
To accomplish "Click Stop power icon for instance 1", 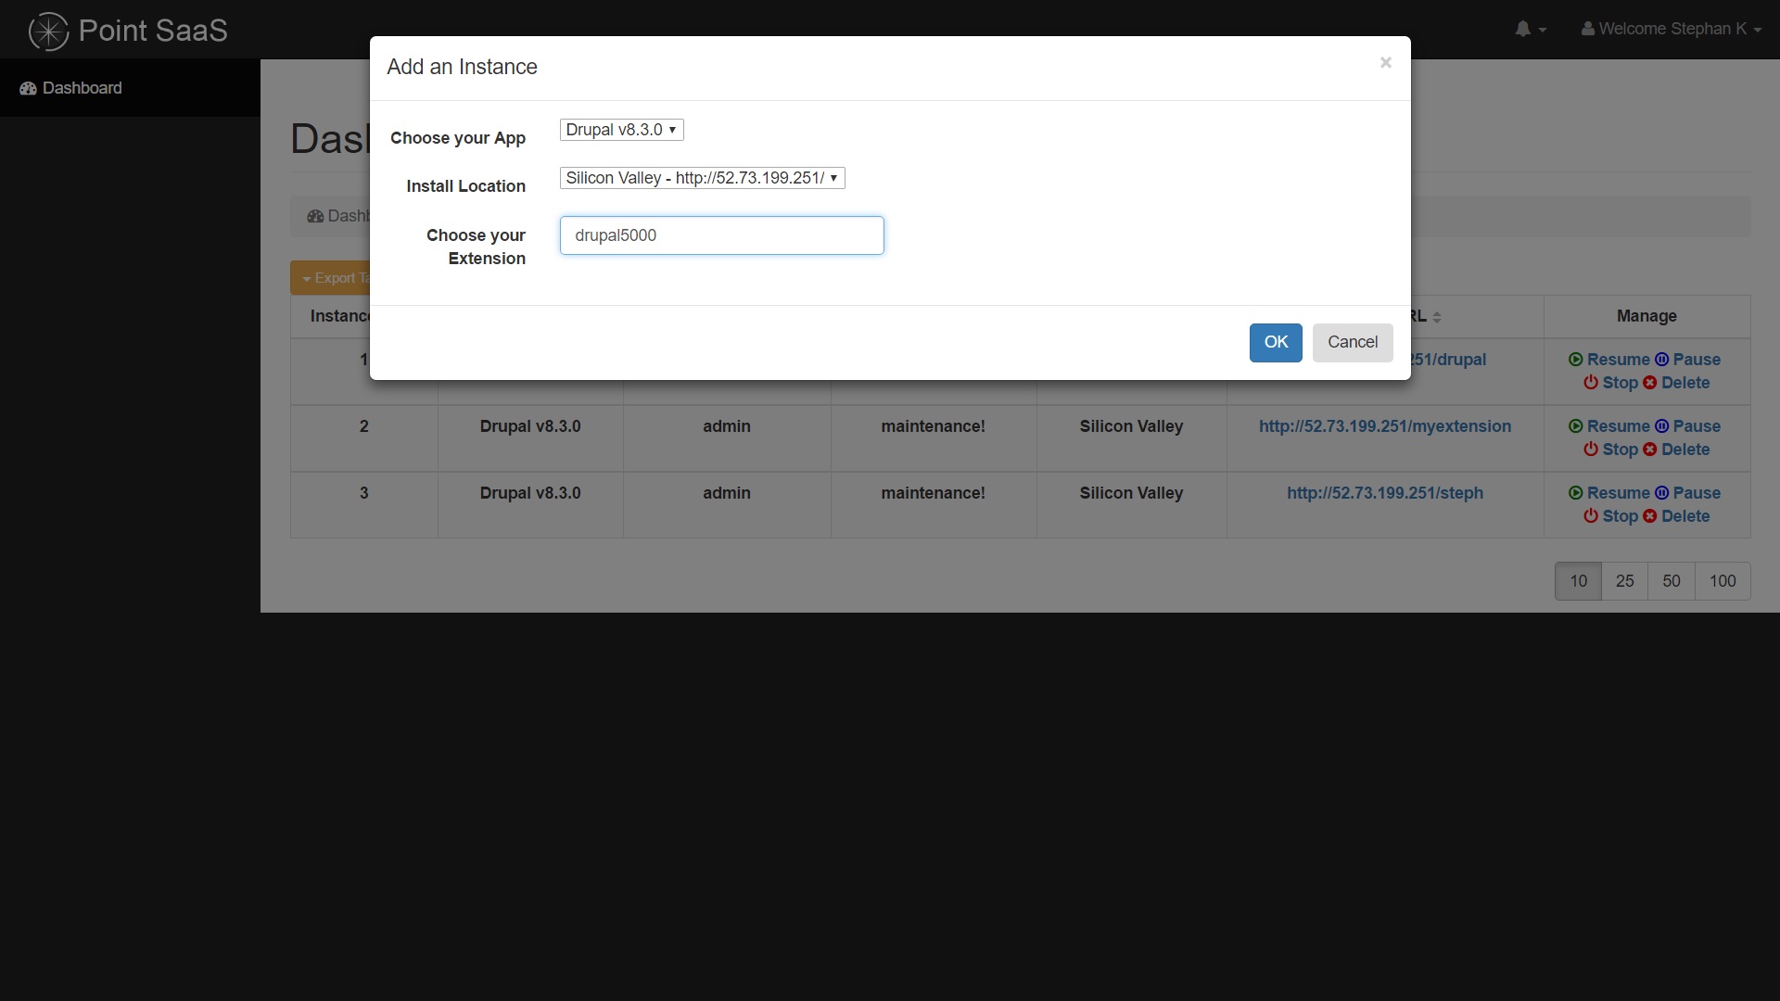I will point(1591,383).
